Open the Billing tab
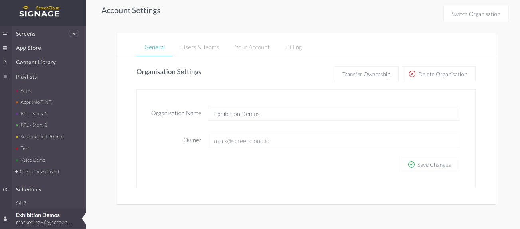The image size is (520, 229). tap(294, 47)
